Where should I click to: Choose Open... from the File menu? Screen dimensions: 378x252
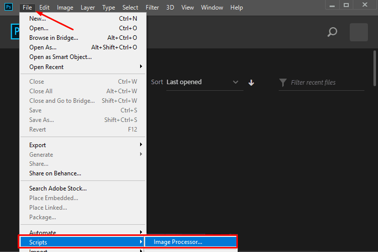pos(83,28)
